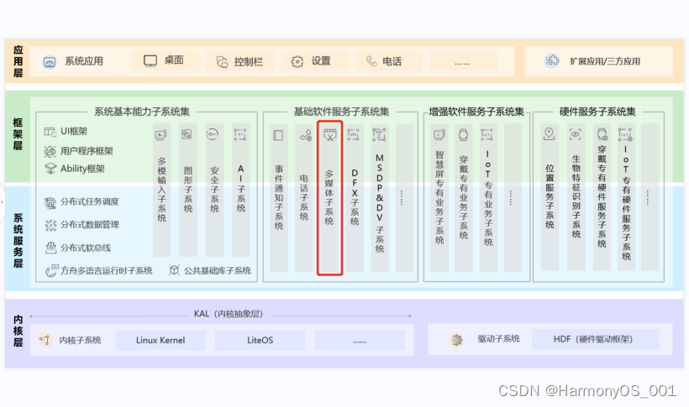Click the 多媒体子系统 column icon
Screen dimensions: 689x407
pyautogui.click(x=329, y=134)
